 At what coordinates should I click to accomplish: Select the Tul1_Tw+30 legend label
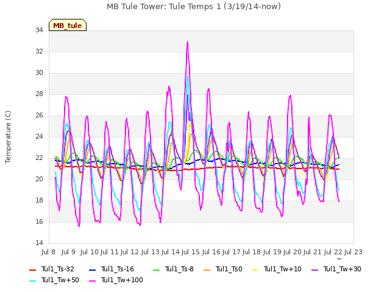[x=342, y=269]
